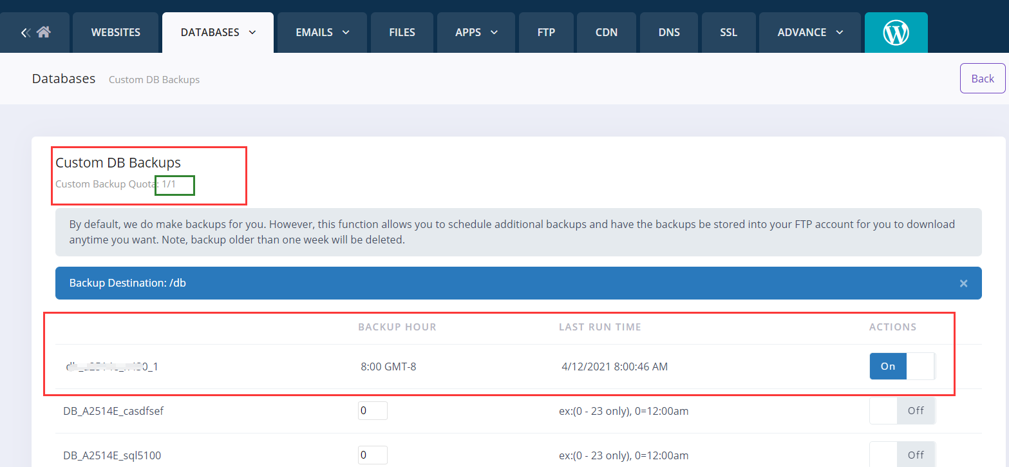Expand the ADVANCE dropdown menu
This screenshot has height=467, width=1009.
click(809, 32)
